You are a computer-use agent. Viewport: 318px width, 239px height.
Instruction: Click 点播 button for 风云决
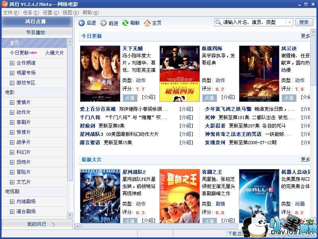pos(289,98)
